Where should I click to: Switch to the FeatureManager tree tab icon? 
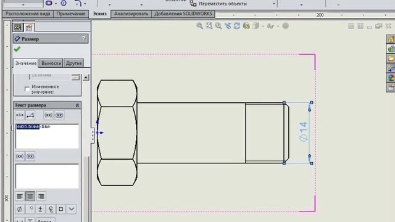pyautogui.click(x=18, y=27)
